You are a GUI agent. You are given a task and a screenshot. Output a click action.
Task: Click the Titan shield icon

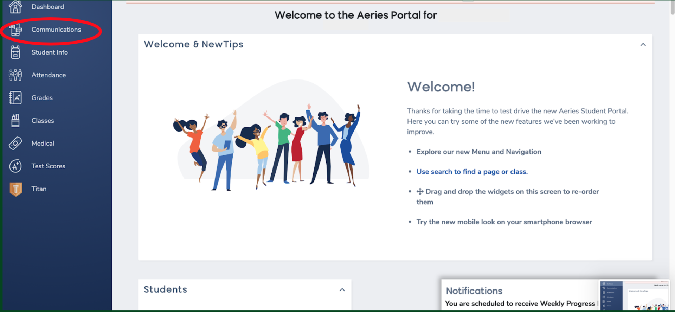pyautogui.click(x=15, y=189)
